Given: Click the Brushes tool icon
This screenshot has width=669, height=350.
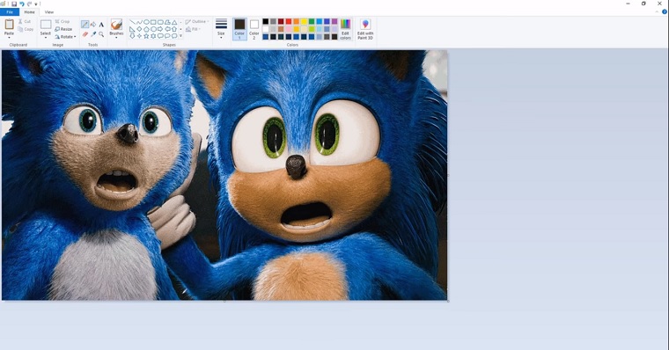Looking at the screenshot, I should click(x=116, y=24).
